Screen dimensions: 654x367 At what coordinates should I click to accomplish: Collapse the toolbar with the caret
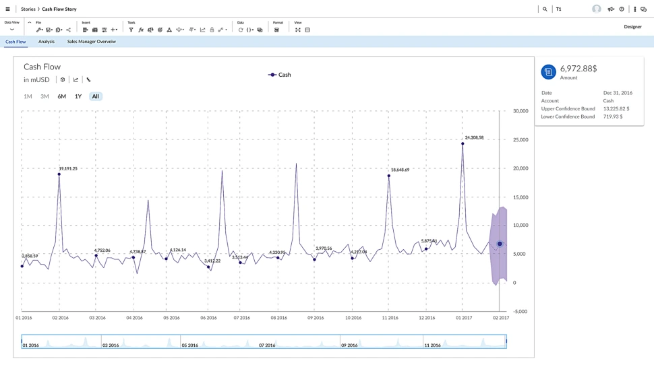point(30,23)
